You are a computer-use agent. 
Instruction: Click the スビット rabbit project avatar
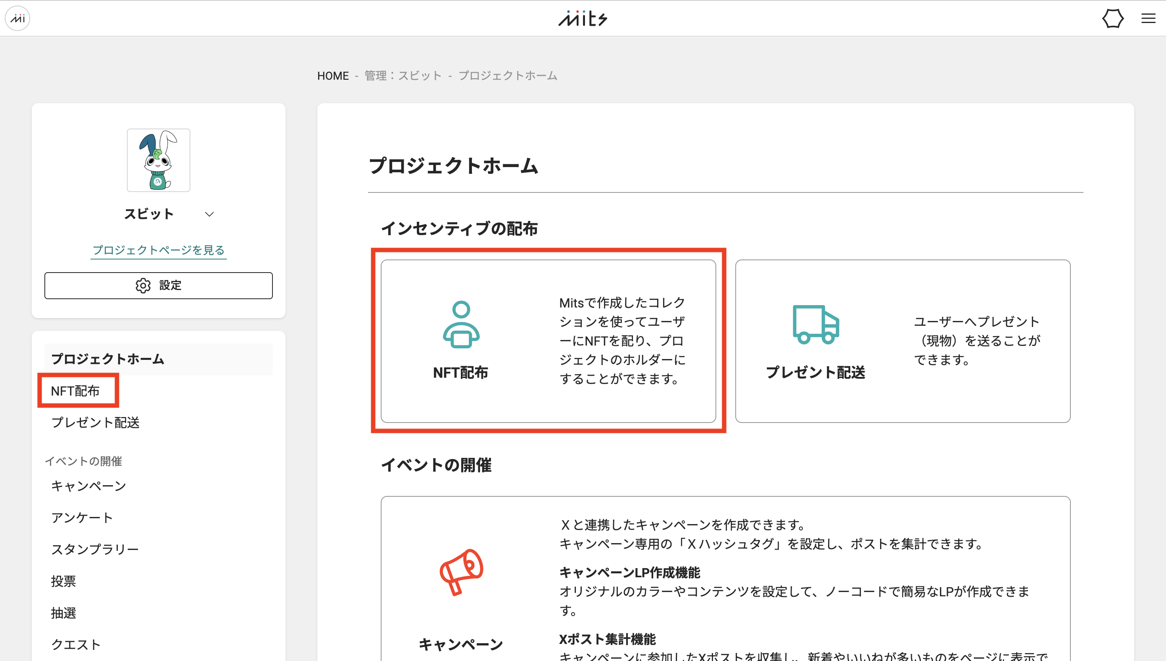click(158, 160)
